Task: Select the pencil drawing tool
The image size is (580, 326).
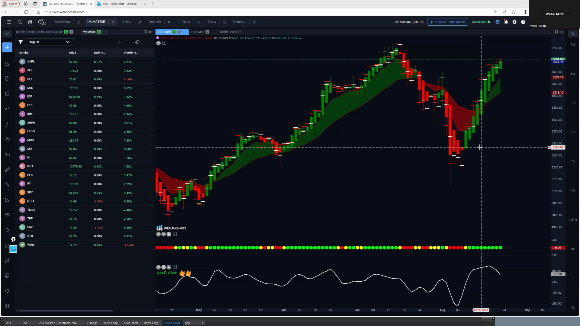Action: coord(7,170)
